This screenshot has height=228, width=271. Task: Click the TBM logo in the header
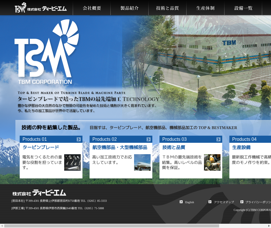(x=41, y=8)
